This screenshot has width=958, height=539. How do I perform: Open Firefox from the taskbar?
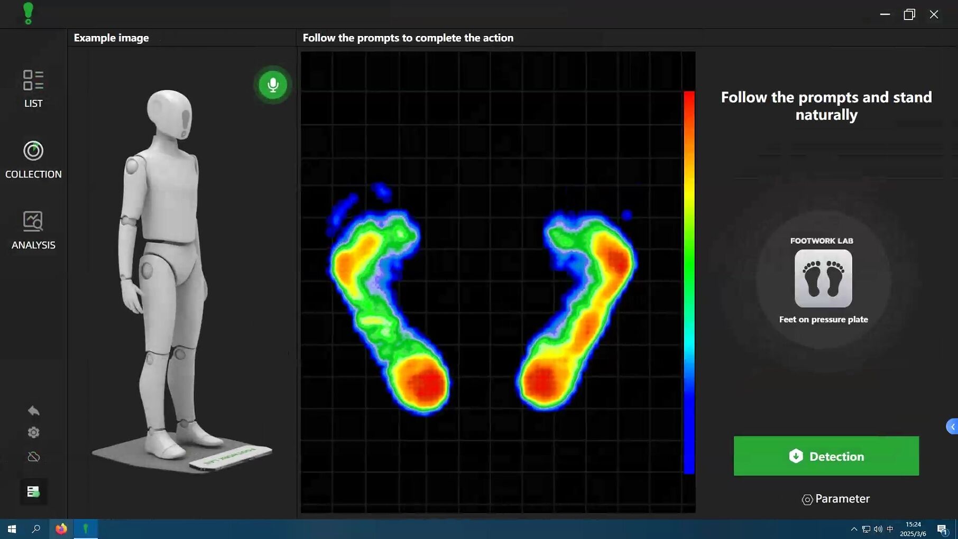tap(61, 529)
